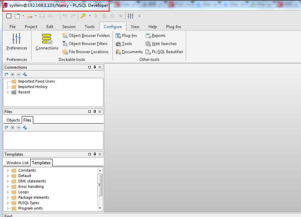This screenshot has width=301, height=217.
Task: Open the dropdown arrow next to Open folder icon
Action: pyautogui.click(x=36, y=16)
